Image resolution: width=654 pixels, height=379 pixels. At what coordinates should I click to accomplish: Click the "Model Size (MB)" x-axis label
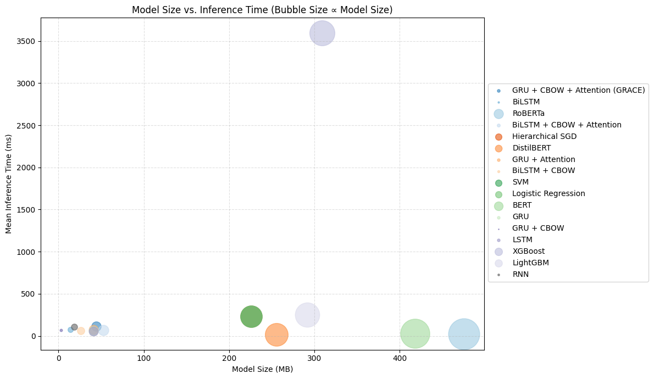pyautogui.click(x=262, y=369)
